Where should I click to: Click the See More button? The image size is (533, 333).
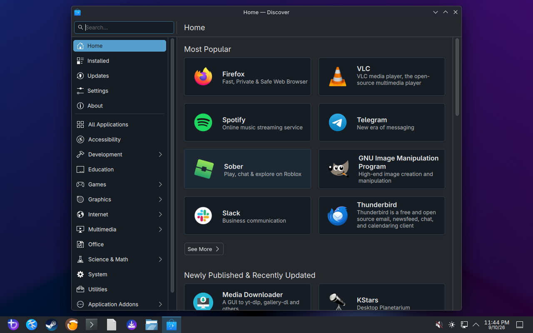204,249
